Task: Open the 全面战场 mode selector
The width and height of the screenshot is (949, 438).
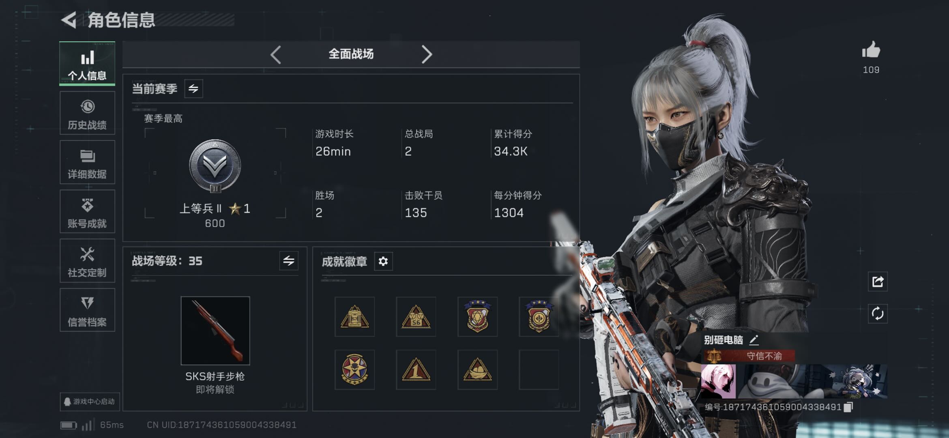Action: (x=351, y=54)
